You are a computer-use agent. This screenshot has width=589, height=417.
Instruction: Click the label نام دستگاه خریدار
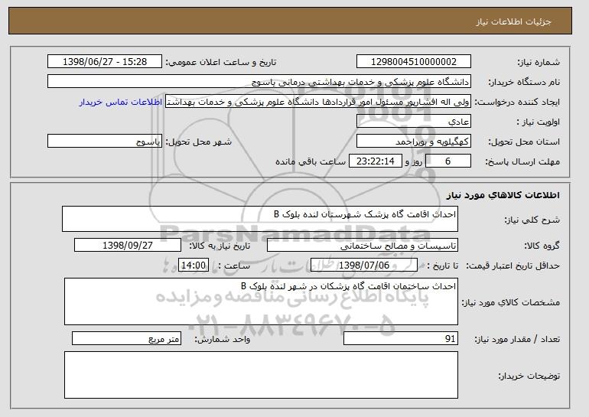point(524,82)
